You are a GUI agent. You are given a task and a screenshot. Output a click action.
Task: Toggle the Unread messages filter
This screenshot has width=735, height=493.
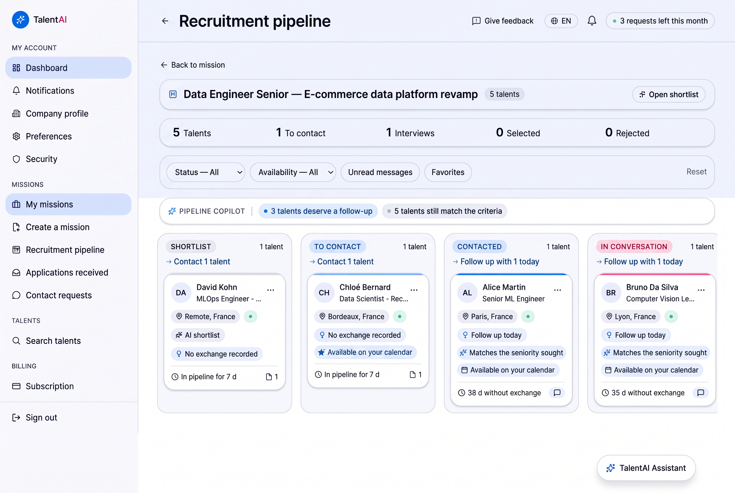click(x=380, y=172)
